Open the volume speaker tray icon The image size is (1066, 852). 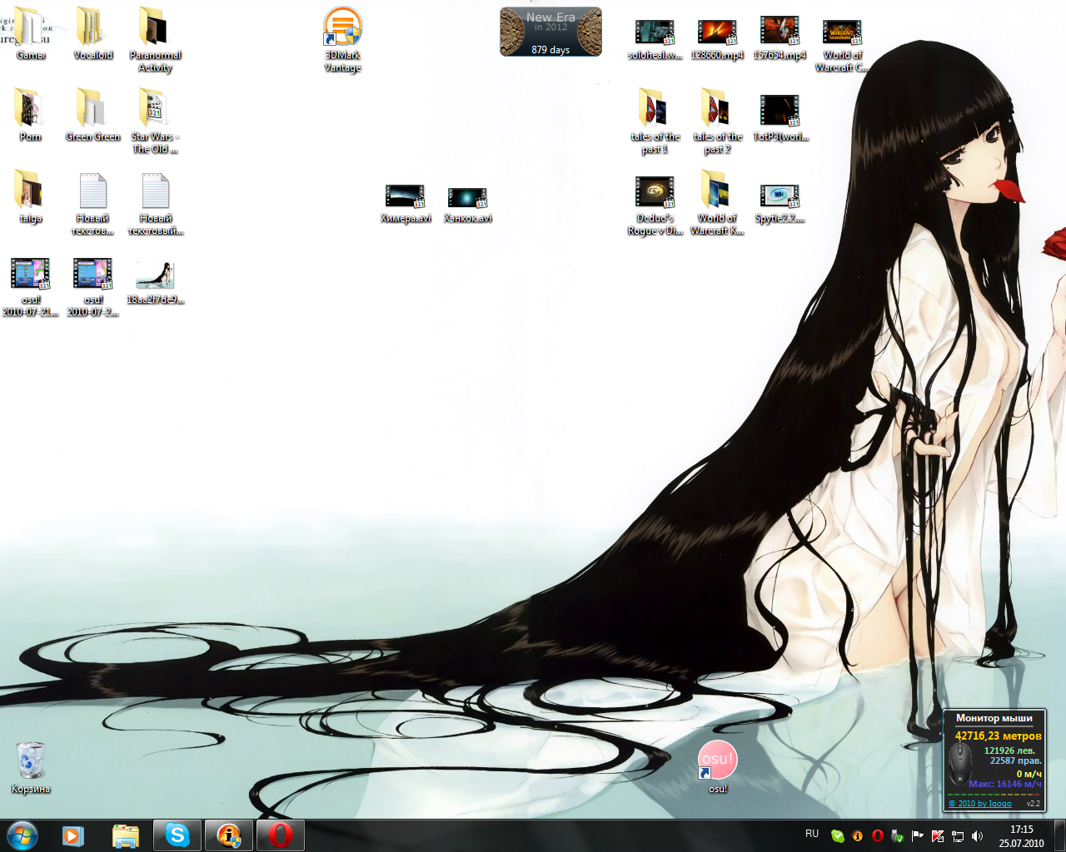(x=977, y=836)
